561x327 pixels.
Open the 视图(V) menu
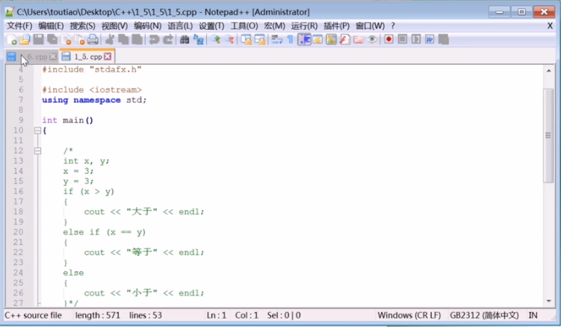tap(114, 26)
